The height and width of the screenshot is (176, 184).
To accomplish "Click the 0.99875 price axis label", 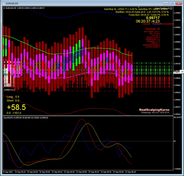I will pos(177,35).
